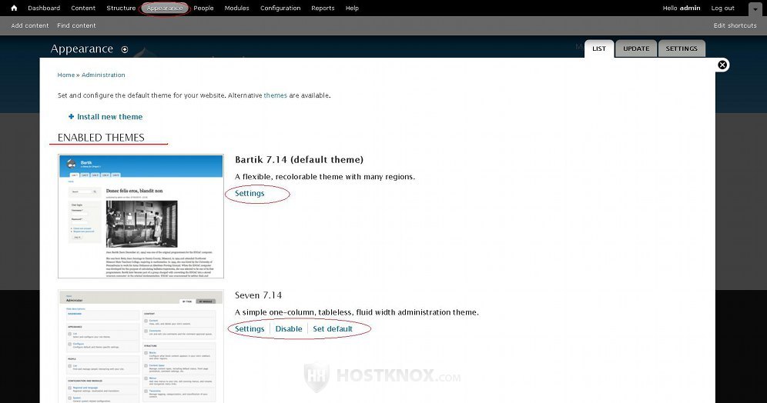The width and height of the screenshot is (767, 403).
Task: Click Edit shortcuts link
Action: pos(735,25)
